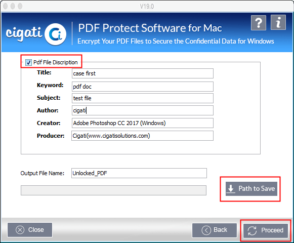
Task: Click the third zoom window dot
Action: (x=20, y=6)
